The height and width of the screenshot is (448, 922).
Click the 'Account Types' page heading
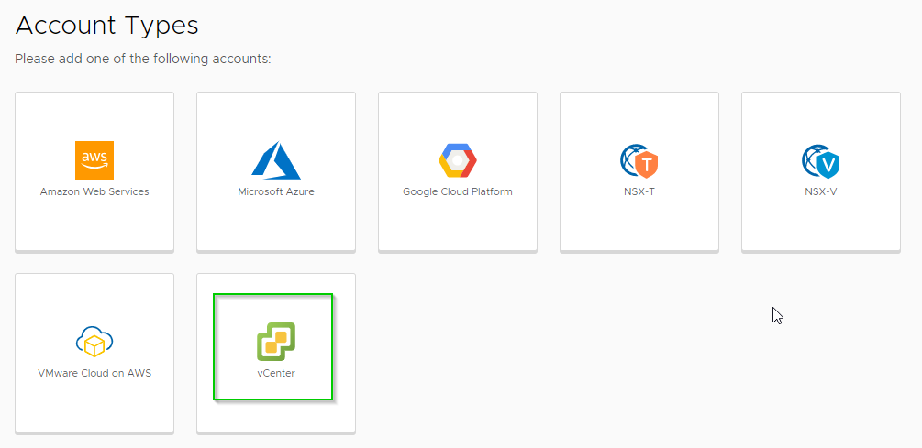click(107, 26)
